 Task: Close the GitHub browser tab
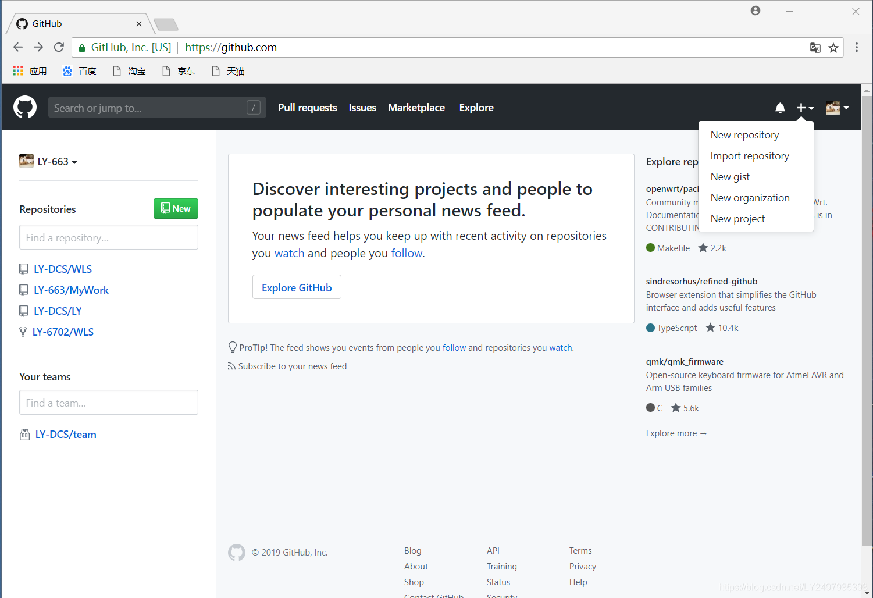[139, 24]
